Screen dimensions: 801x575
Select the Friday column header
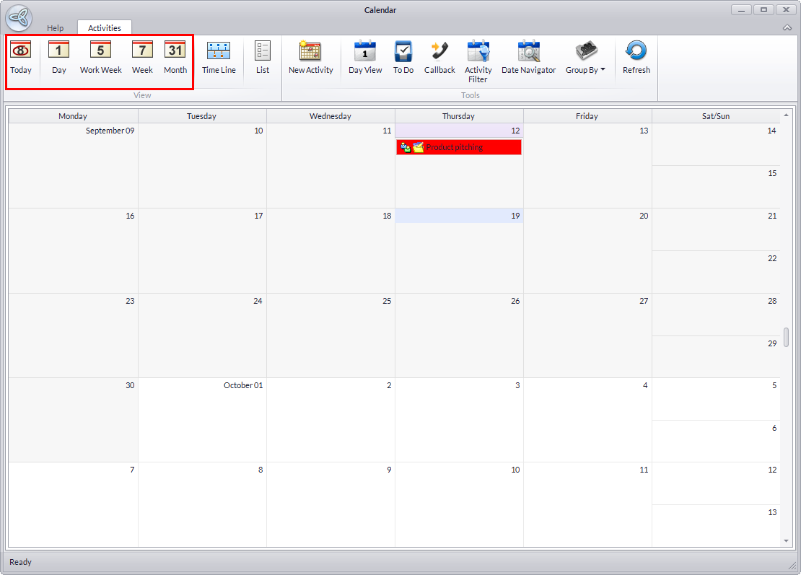point(587,116)
